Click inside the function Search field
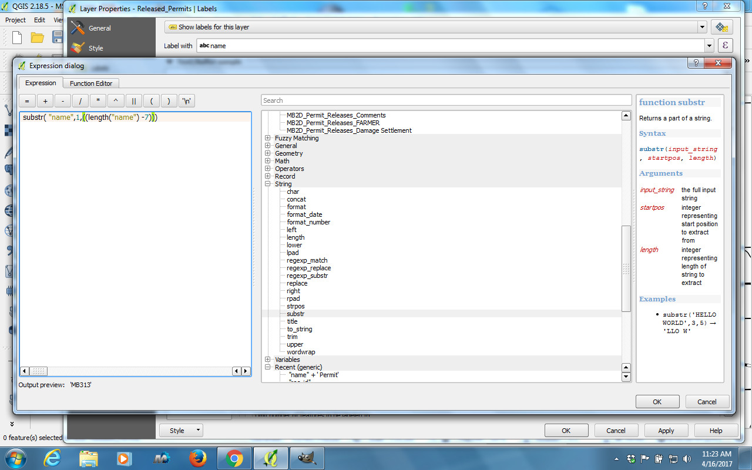This screenshot has height=470, width=752. click(x=441, y=100)
